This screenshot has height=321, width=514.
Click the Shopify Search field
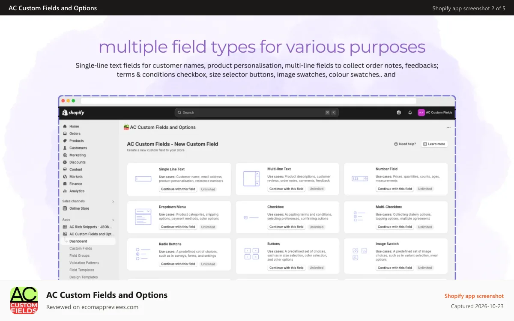[x=257, y=113]
